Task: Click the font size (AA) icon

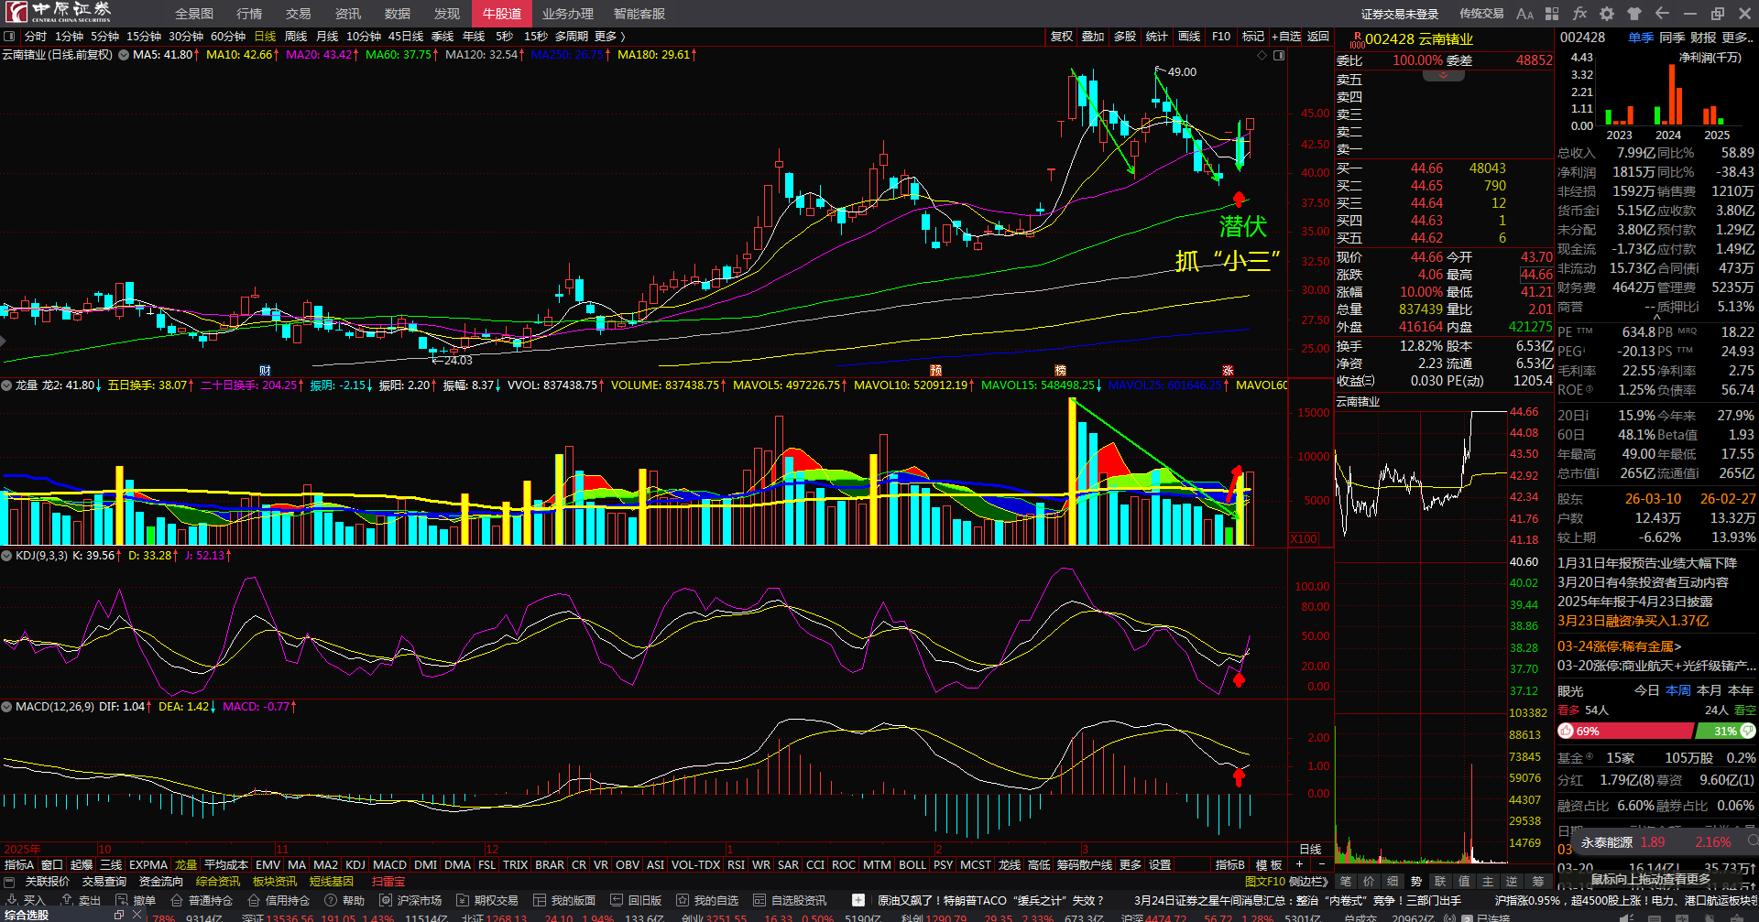Action: [x=1524, y=14]
